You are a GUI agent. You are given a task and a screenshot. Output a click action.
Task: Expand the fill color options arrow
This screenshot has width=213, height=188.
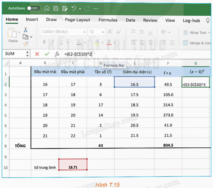coord(103,43)
